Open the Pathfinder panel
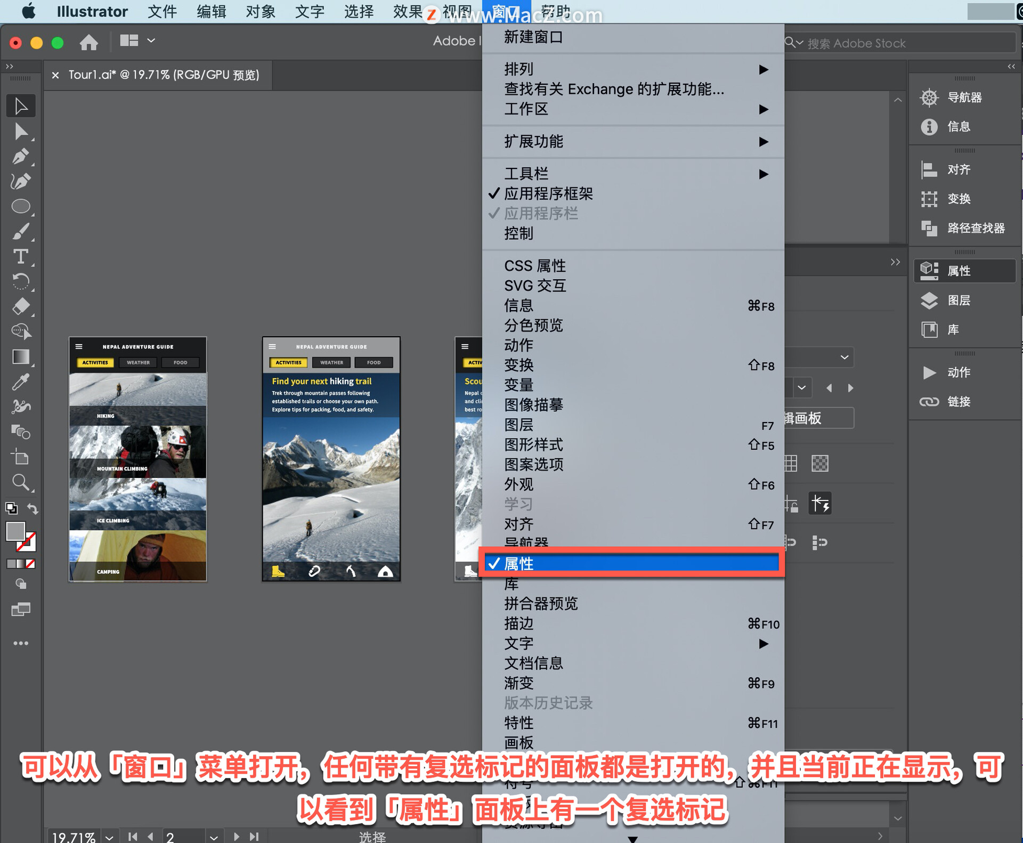 tap(963, 229)
